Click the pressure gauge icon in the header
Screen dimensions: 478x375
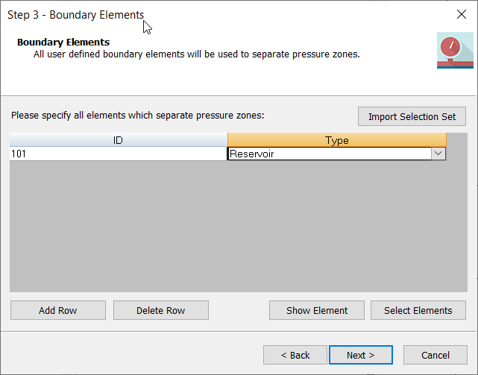(x=455, y=50)
